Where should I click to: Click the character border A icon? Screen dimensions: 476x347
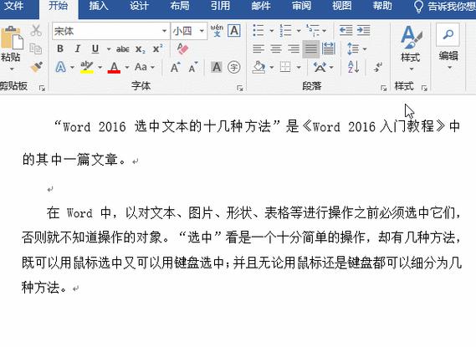[x=234, y=31]
